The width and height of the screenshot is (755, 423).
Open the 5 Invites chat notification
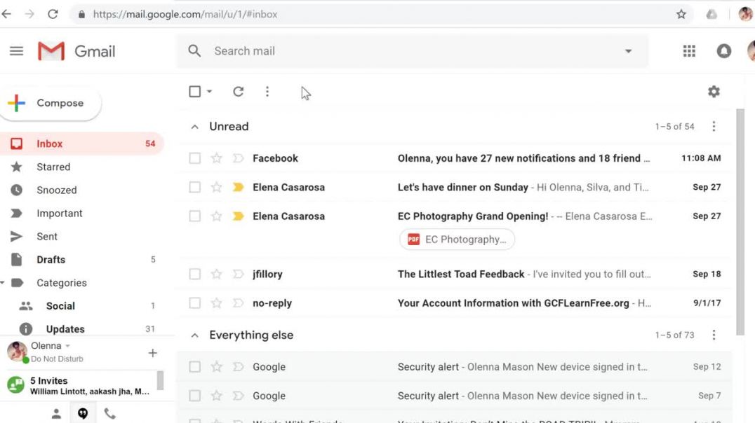[79, 385]
